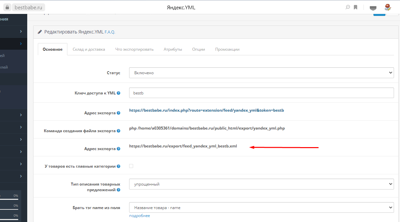The height and width of the screenshot is (222, 400).
Task: Click the pencil icon before Редактировать Яндекс.YML
Action: click(40, 32)
